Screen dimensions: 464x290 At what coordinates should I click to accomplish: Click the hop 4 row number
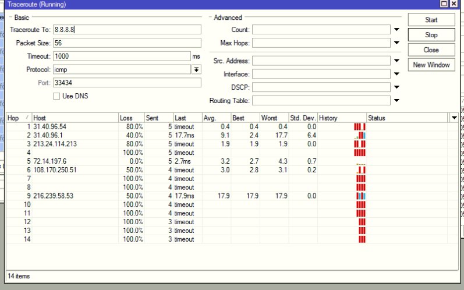(29, 153)
